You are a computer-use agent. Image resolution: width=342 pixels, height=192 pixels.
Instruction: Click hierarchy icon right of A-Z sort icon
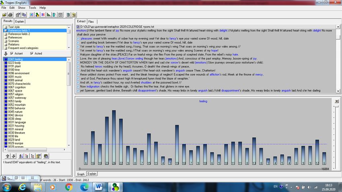tap(27, 156)
